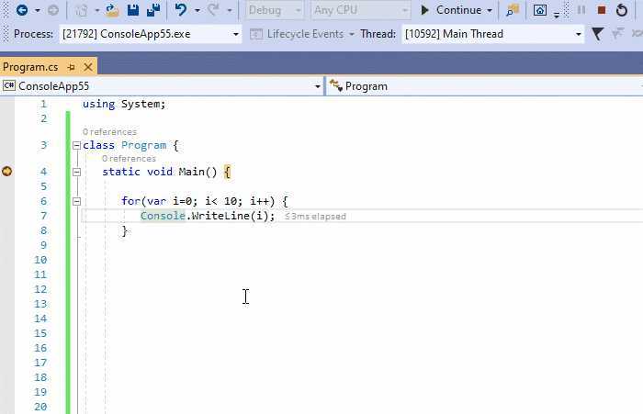Click the for loop header text

205,201
